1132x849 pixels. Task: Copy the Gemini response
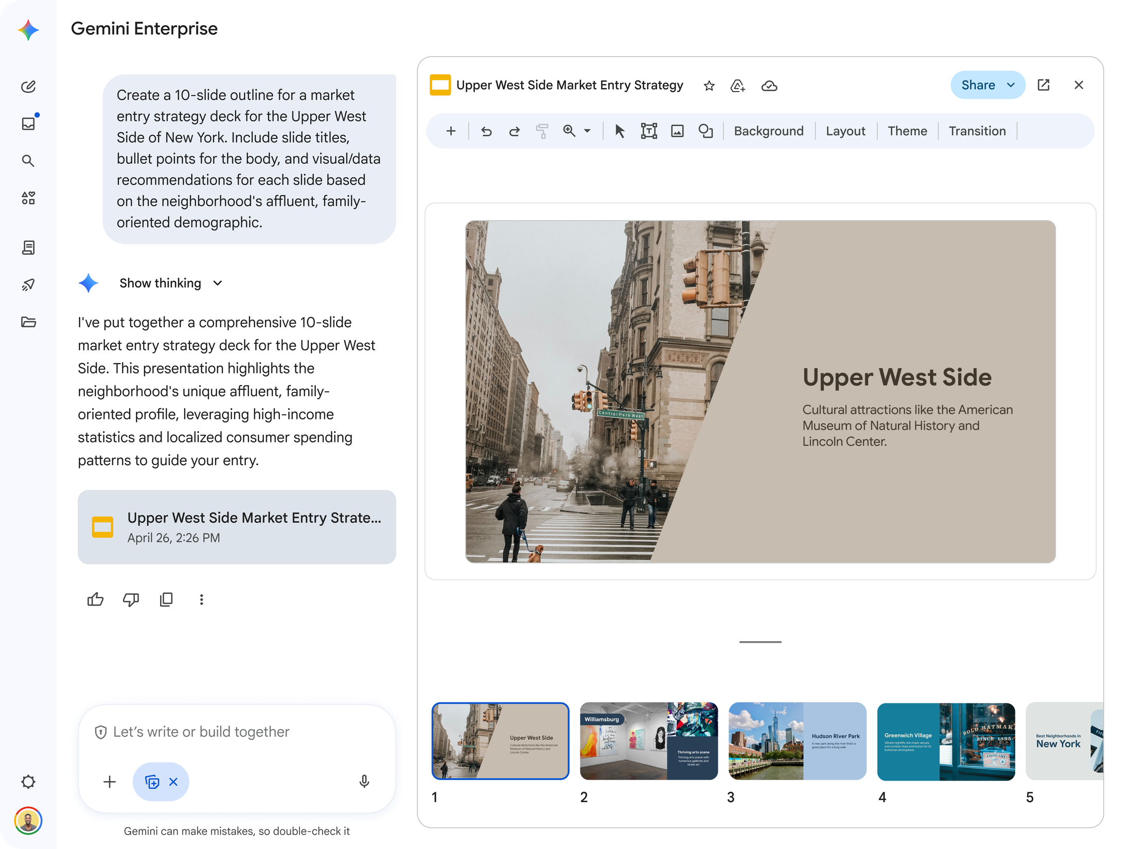pyautogui.click(x=166, y=599)
